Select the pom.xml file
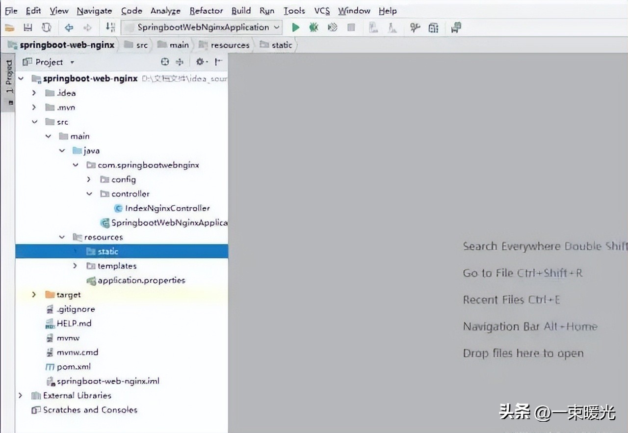 pos(73,367)
